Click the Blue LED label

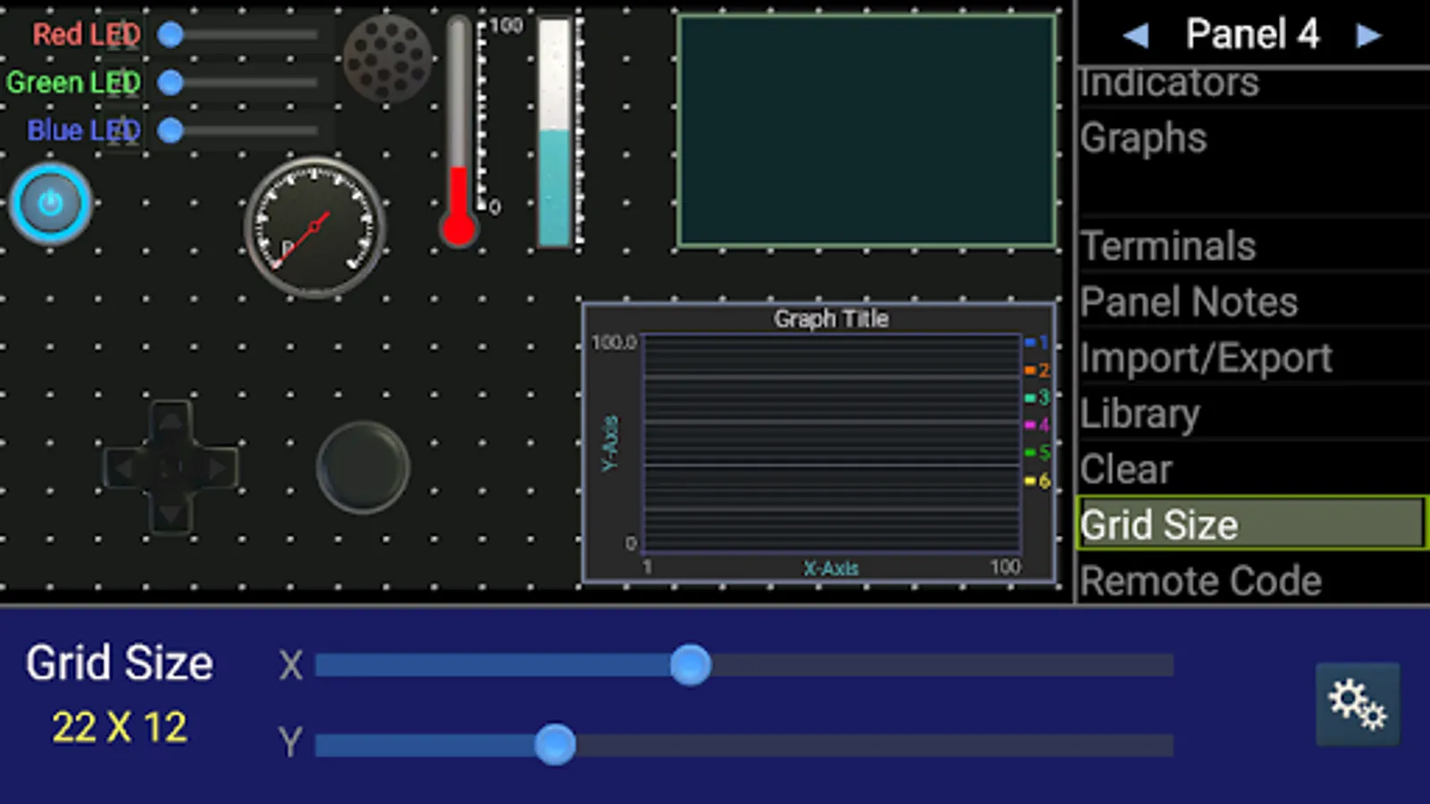84,131
